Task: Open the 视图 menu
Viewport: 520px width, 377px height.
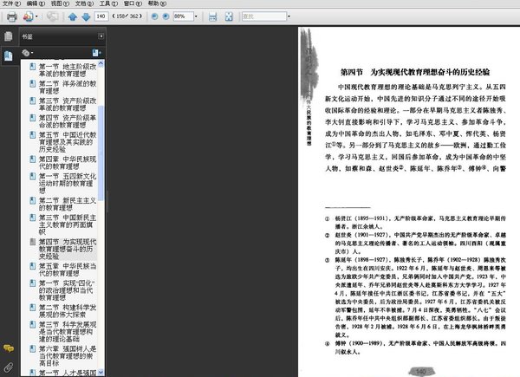Action: pyautogui.click(x=60, y=3)
